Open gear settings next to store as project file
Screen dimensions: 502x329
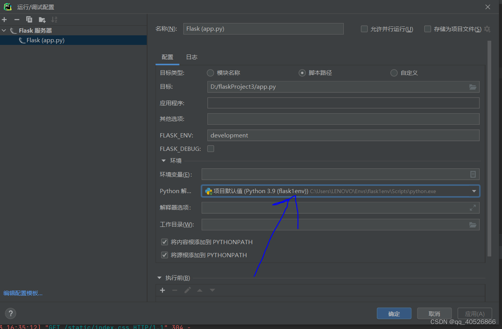pos(487,29)
